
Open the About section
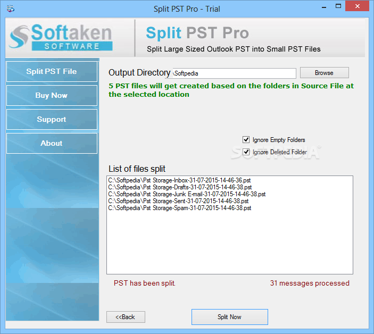pos(52,143)
